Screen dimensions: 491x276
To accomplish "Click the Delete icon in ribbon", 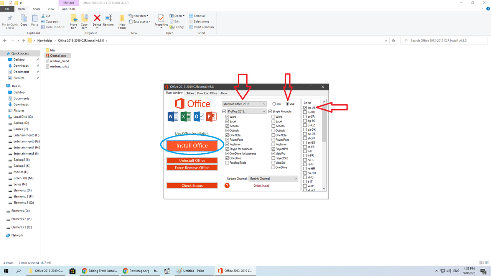I will [x=97, y=18].
